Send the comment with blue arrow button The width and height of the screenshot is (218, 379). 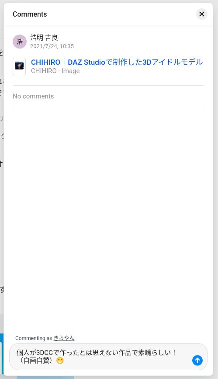[x=197, y=360]
